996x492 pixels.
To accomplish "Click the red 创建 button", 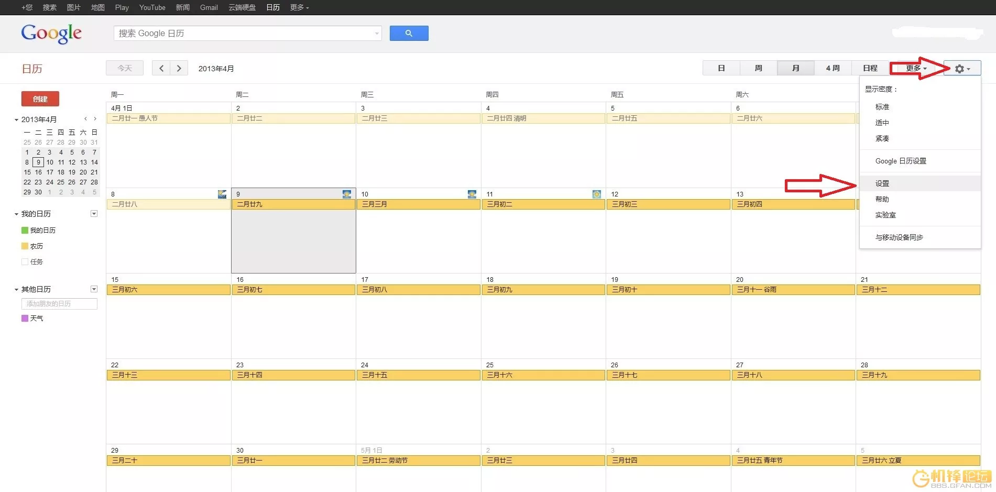I will (40, 99).
